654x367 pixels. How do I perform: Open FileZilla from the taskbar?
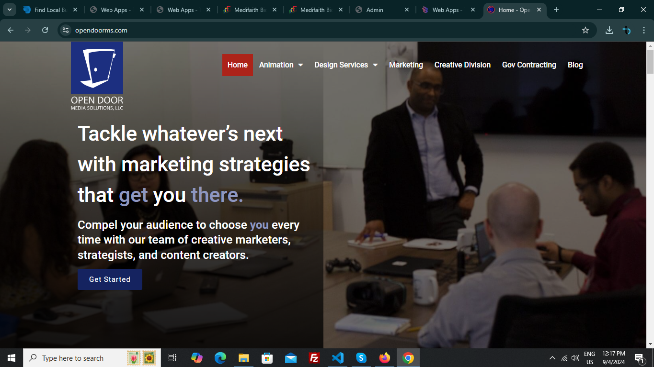click(314, 358)
